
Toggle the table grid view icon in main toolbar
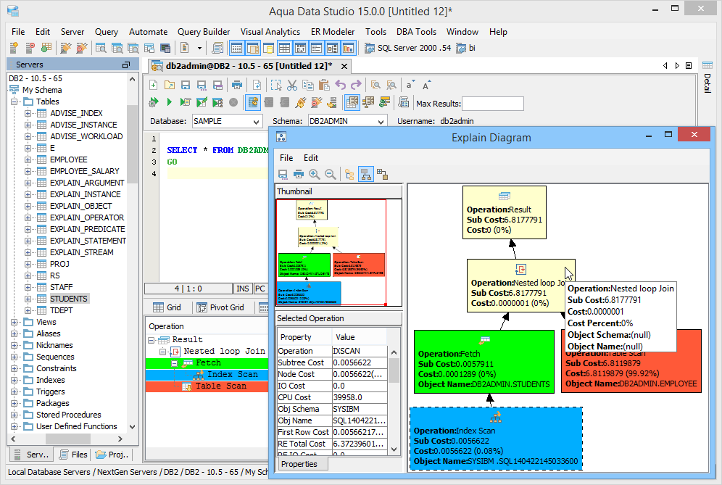click(x=284, y=48)
